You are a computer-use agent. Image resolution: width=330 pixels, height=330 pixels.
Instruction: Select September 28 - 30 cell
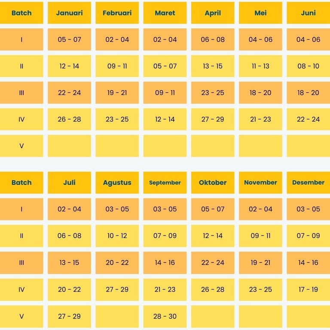pyautogui.click(x=165, y=316)
